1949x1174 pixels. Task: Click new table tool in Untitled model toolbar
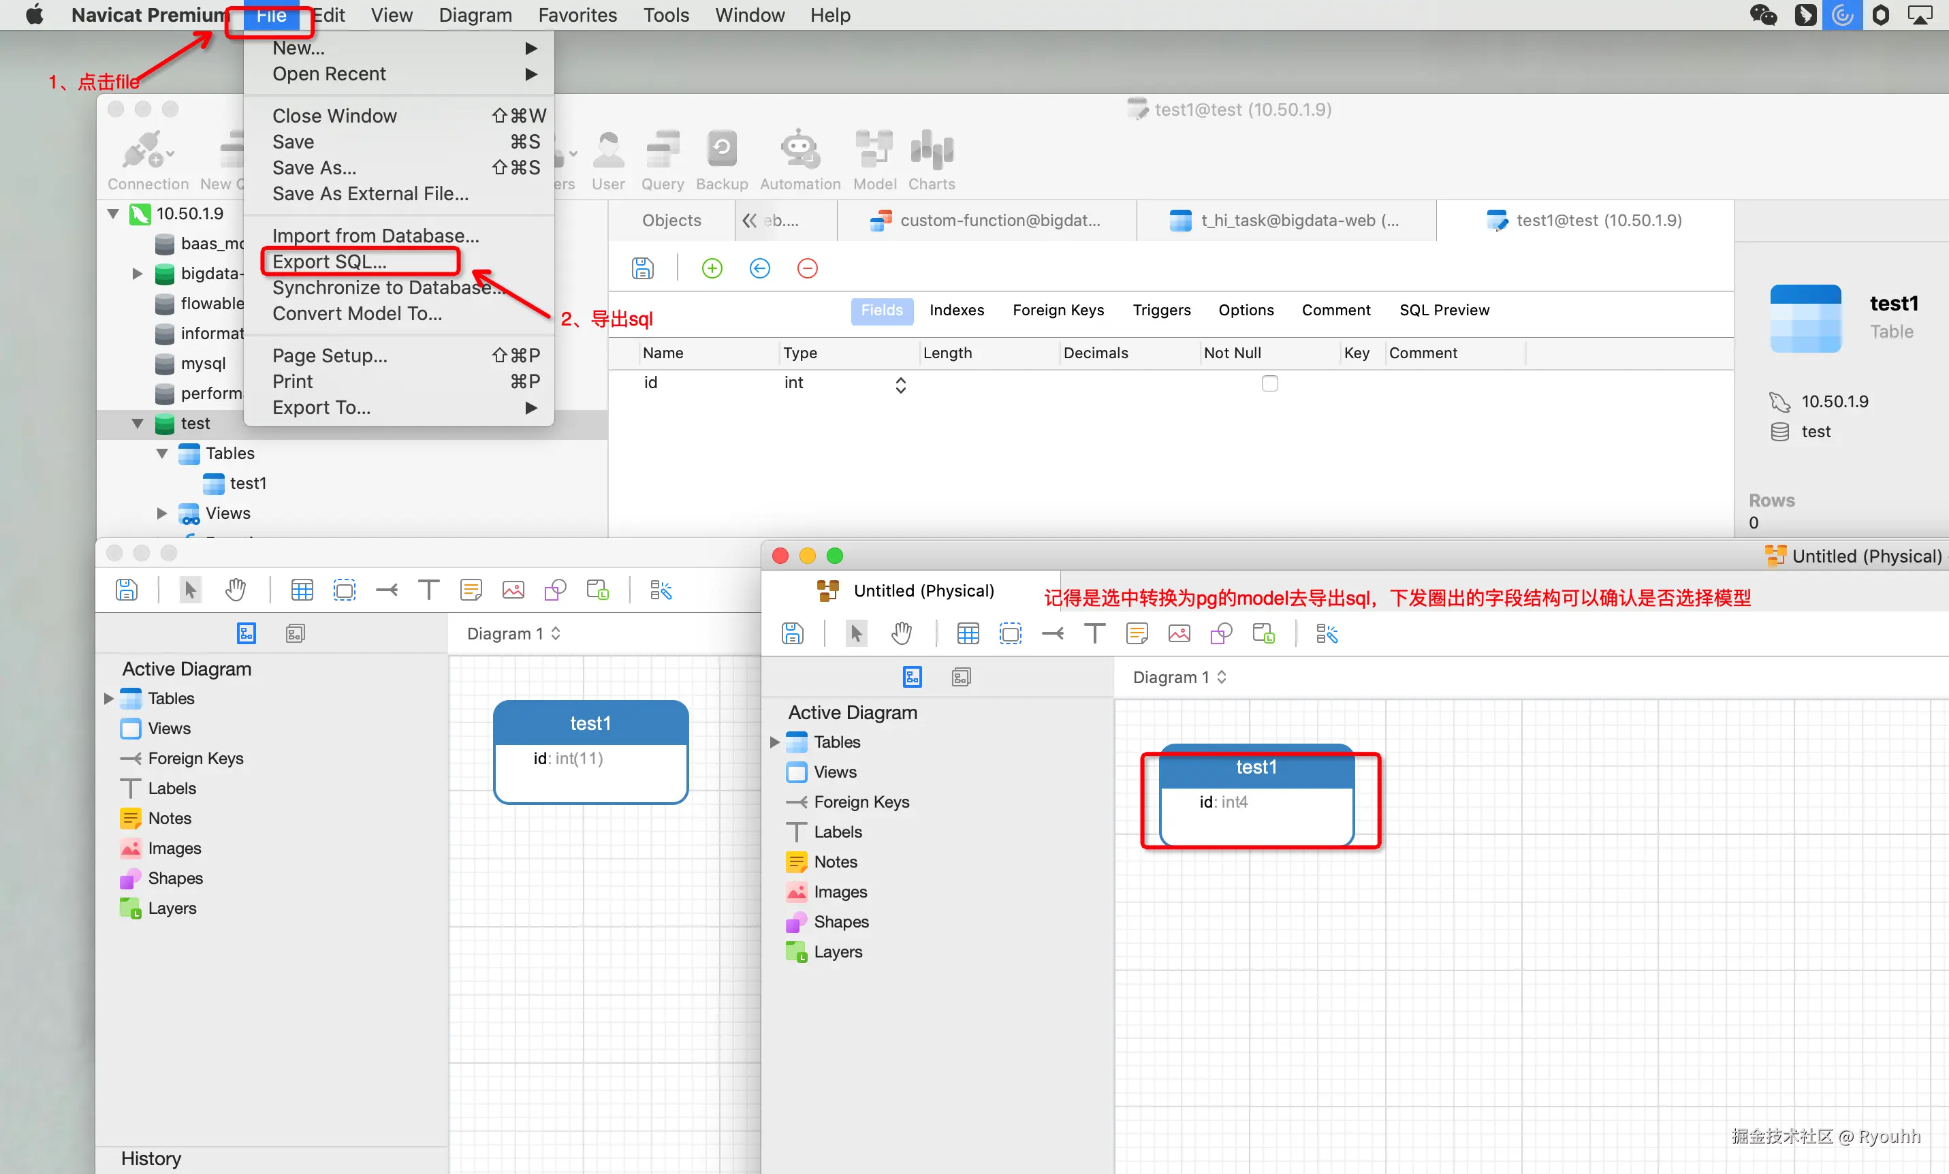coord(968,634)
